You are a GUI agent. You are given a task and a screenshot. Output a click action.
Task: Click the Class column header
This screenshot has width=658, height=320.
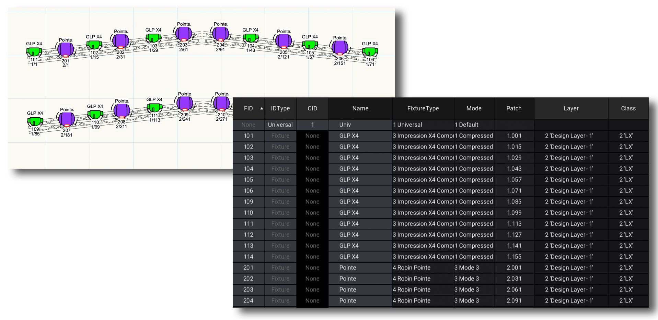(x=628, y=108)
